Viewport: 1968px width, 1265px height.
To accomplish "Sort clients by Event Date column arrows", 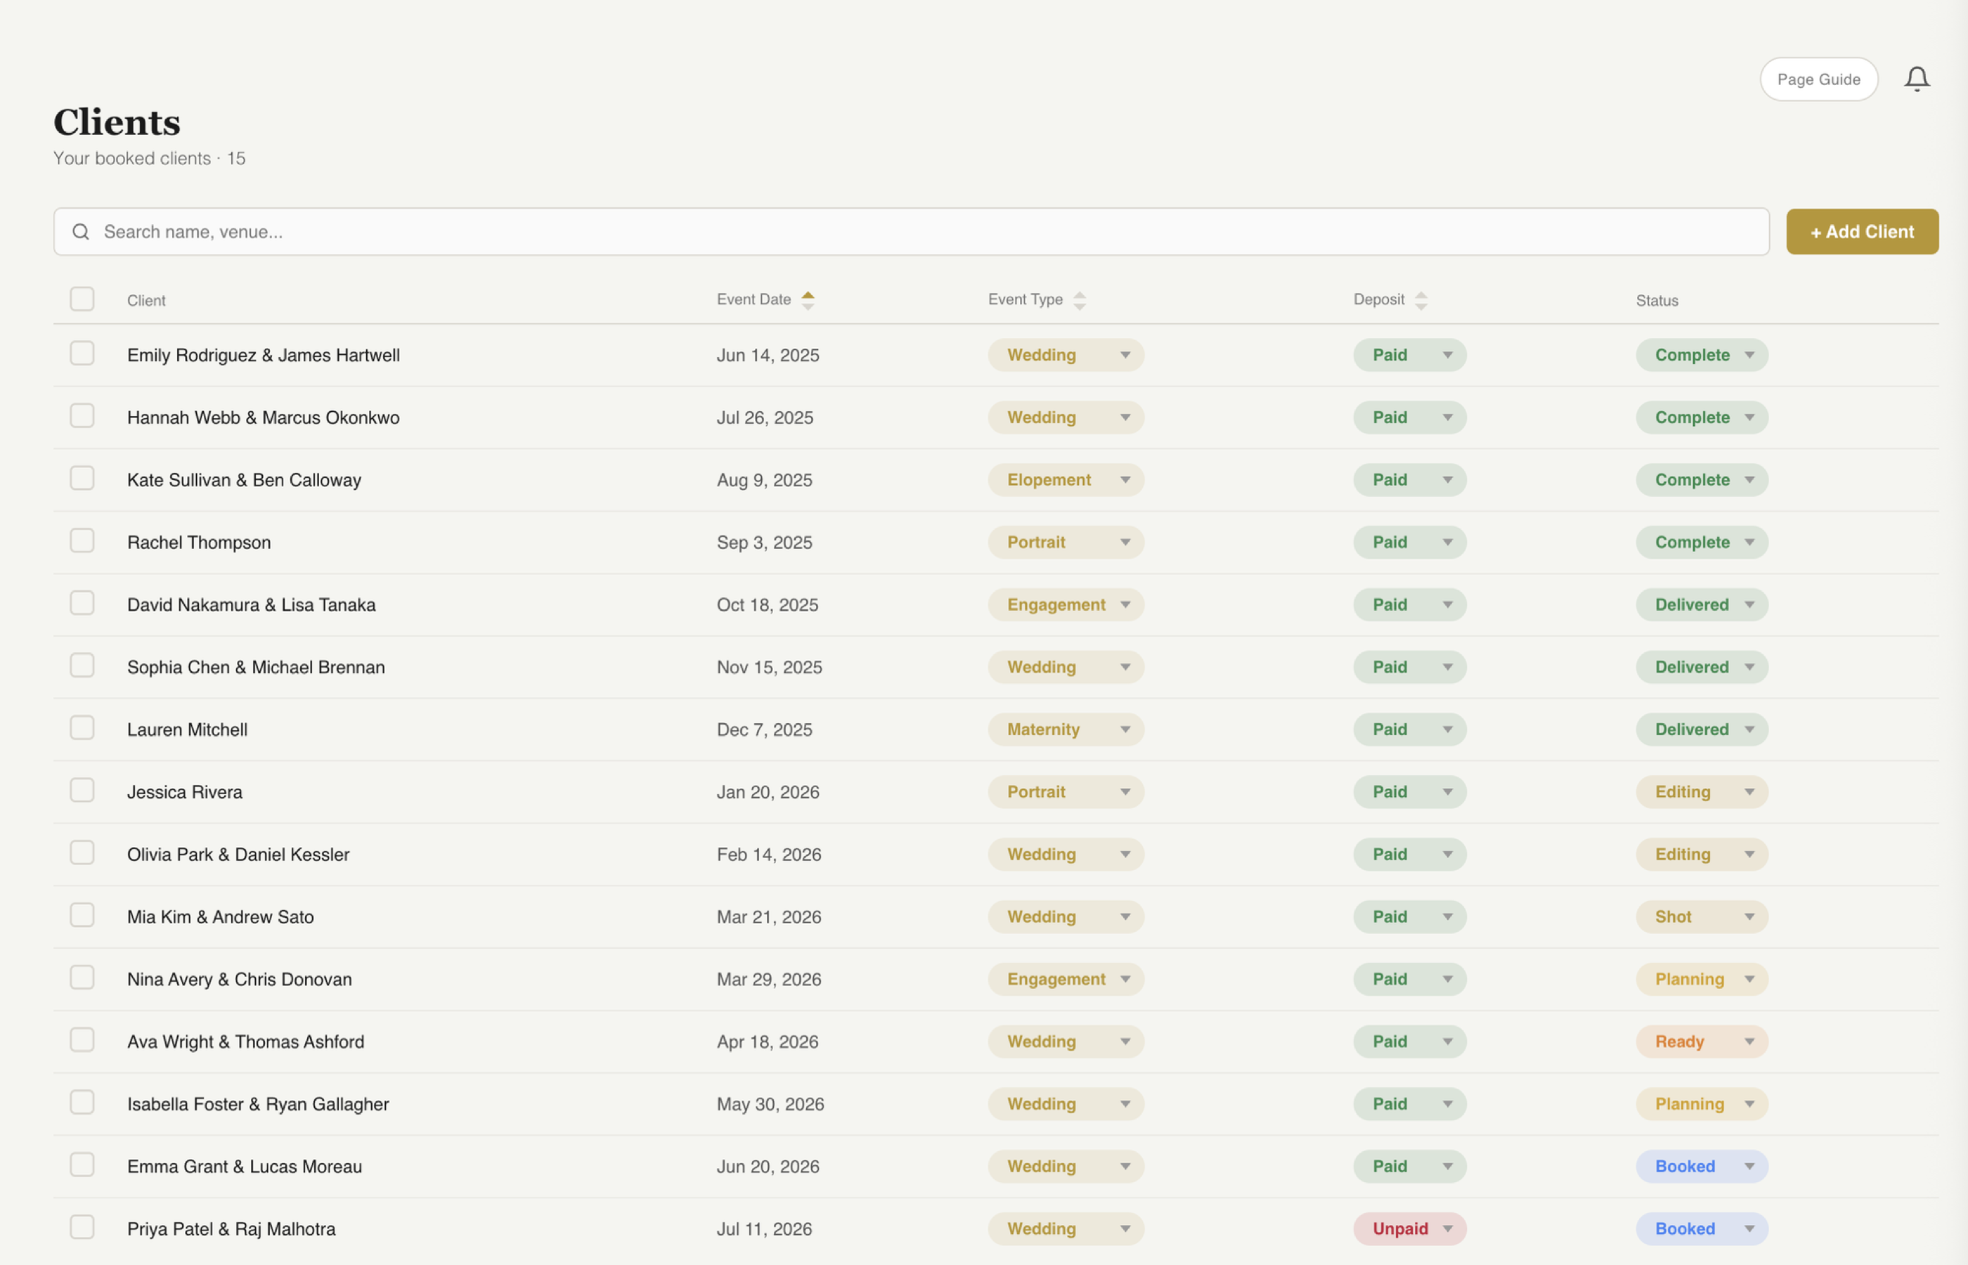I will [x=808, y=299].
